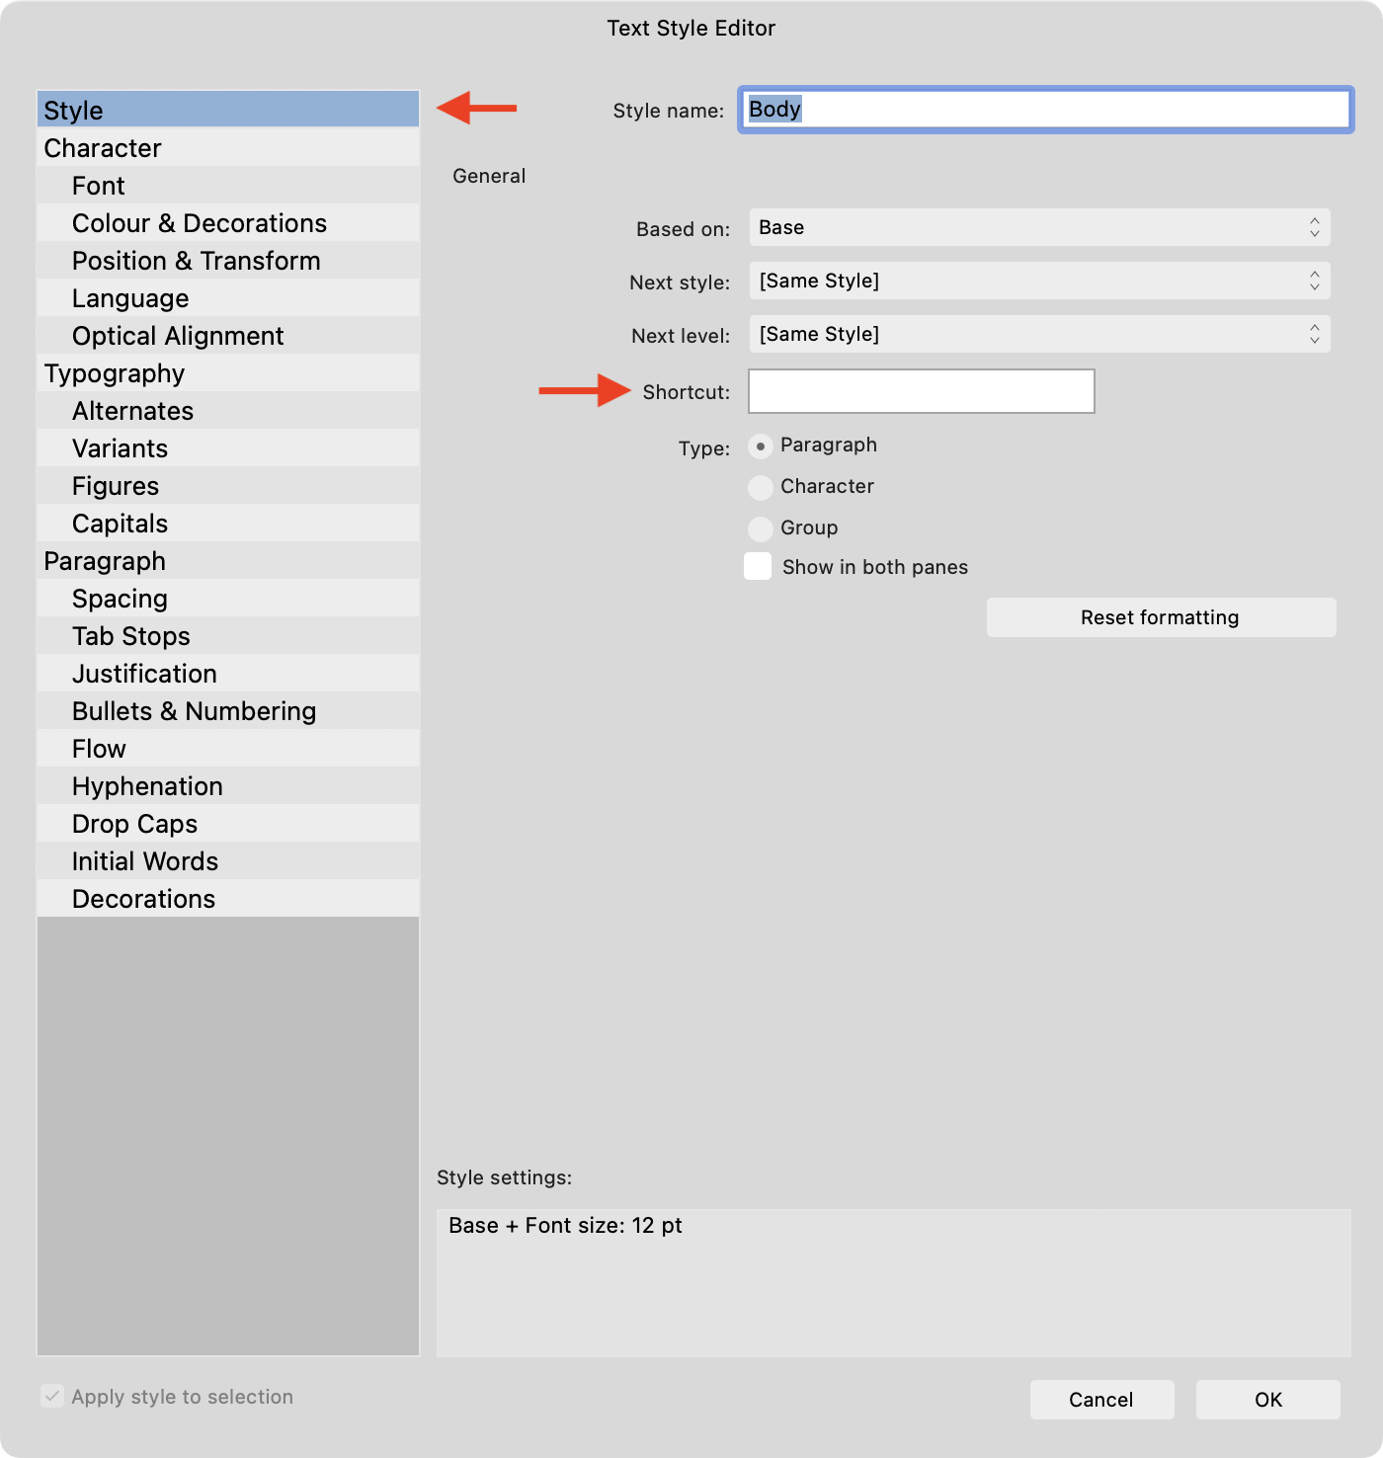Open the Hyphenation settings section

pyautogui.click(x=146, y=785)
